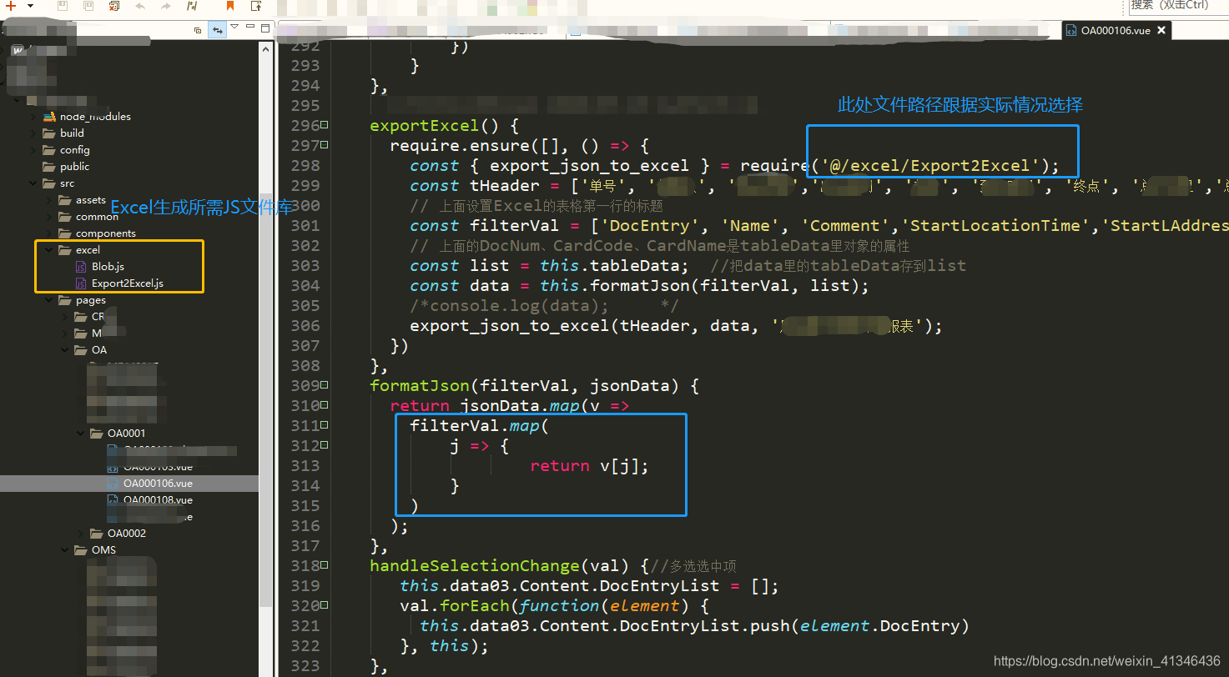Image resolution: width=1229 pixels, height=677 pixels.
Task: Select the OA0001 folder
Action: 126,434
